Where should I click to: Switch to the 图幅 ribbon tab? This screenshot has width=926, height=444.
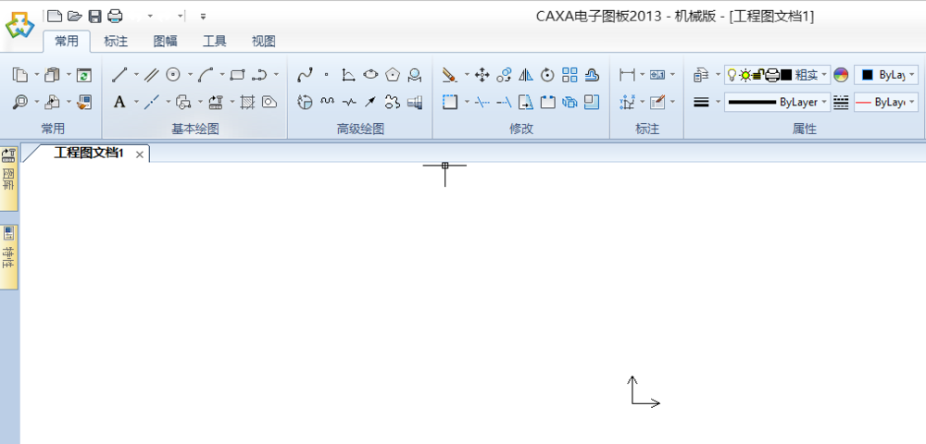(166, 42)
